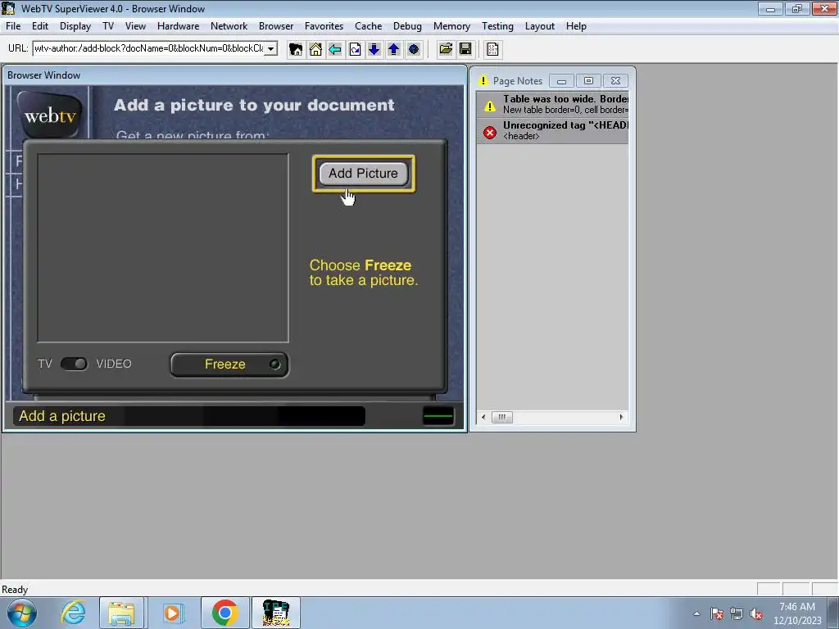
Task: Click the muted volume tray icon
Action: [756, 614]
